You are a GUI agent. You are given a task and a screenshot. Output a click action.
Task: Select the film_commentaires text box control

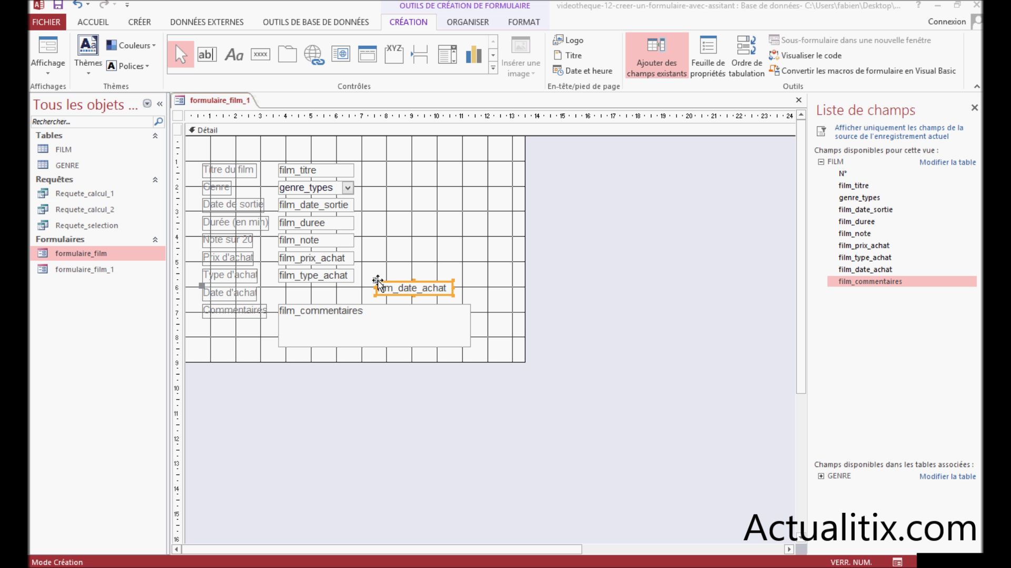coord(374,326)
